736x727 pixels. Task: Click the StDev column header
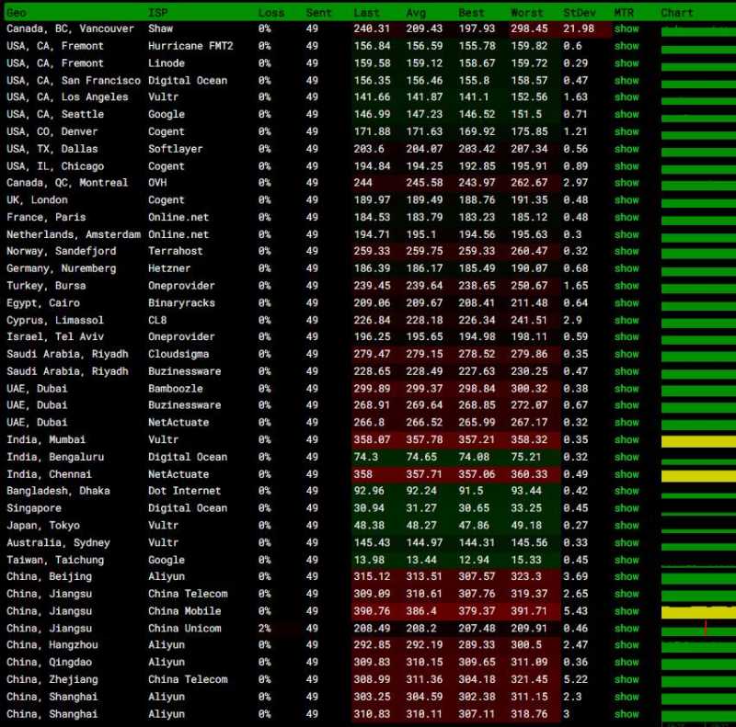coord(580,13)
